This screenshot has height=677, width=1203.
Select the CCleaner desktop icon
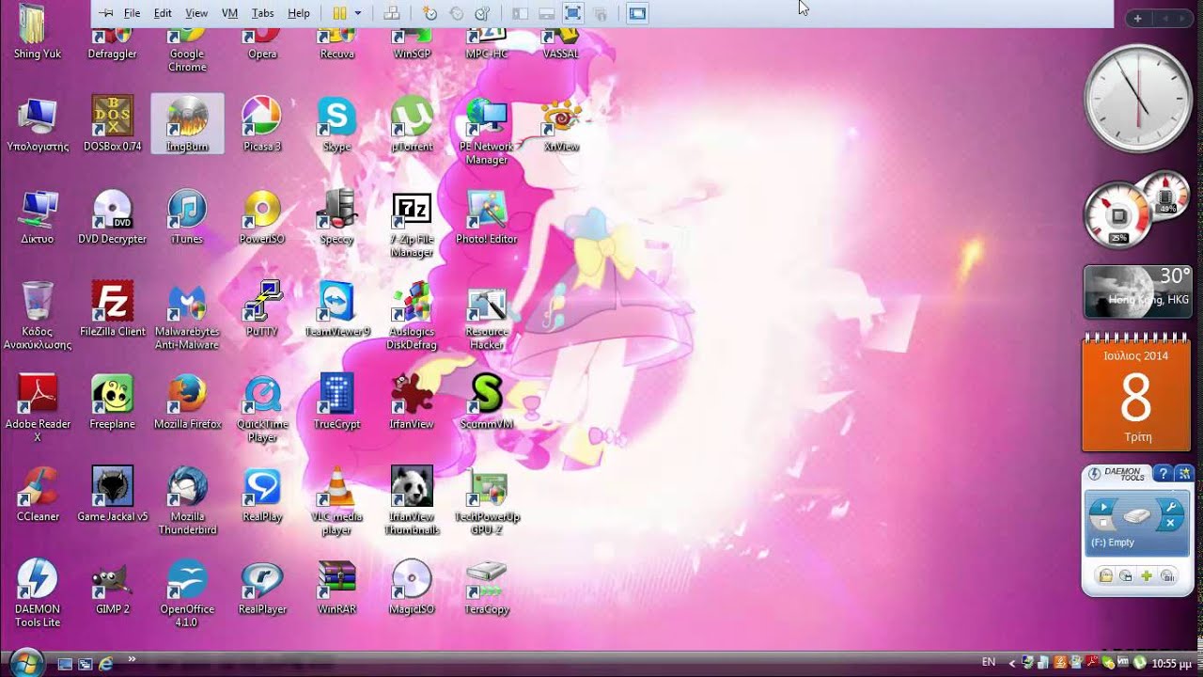pyautogui.click(x=38, y=494)
